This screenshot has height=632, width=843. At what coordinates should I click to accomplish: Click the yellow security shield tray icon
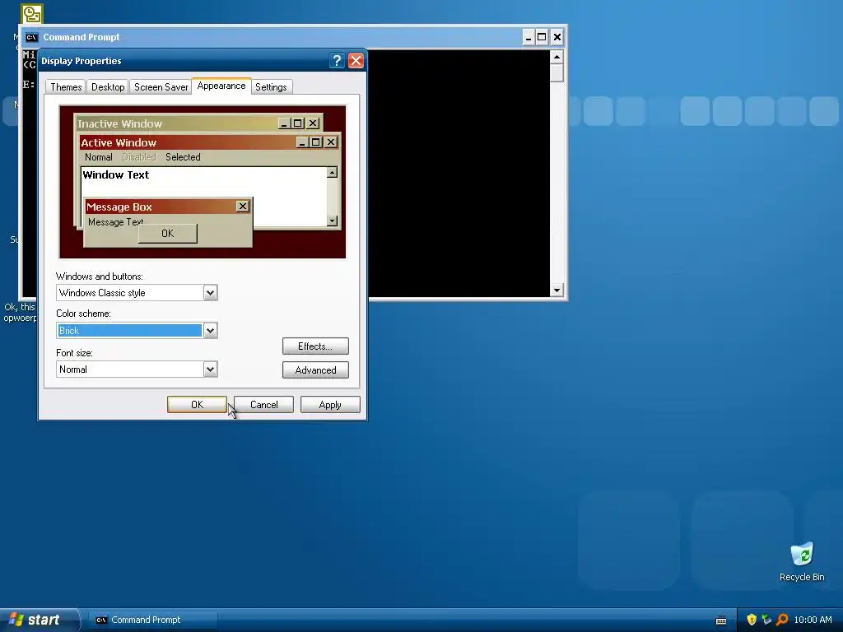[x=752, y=620]
